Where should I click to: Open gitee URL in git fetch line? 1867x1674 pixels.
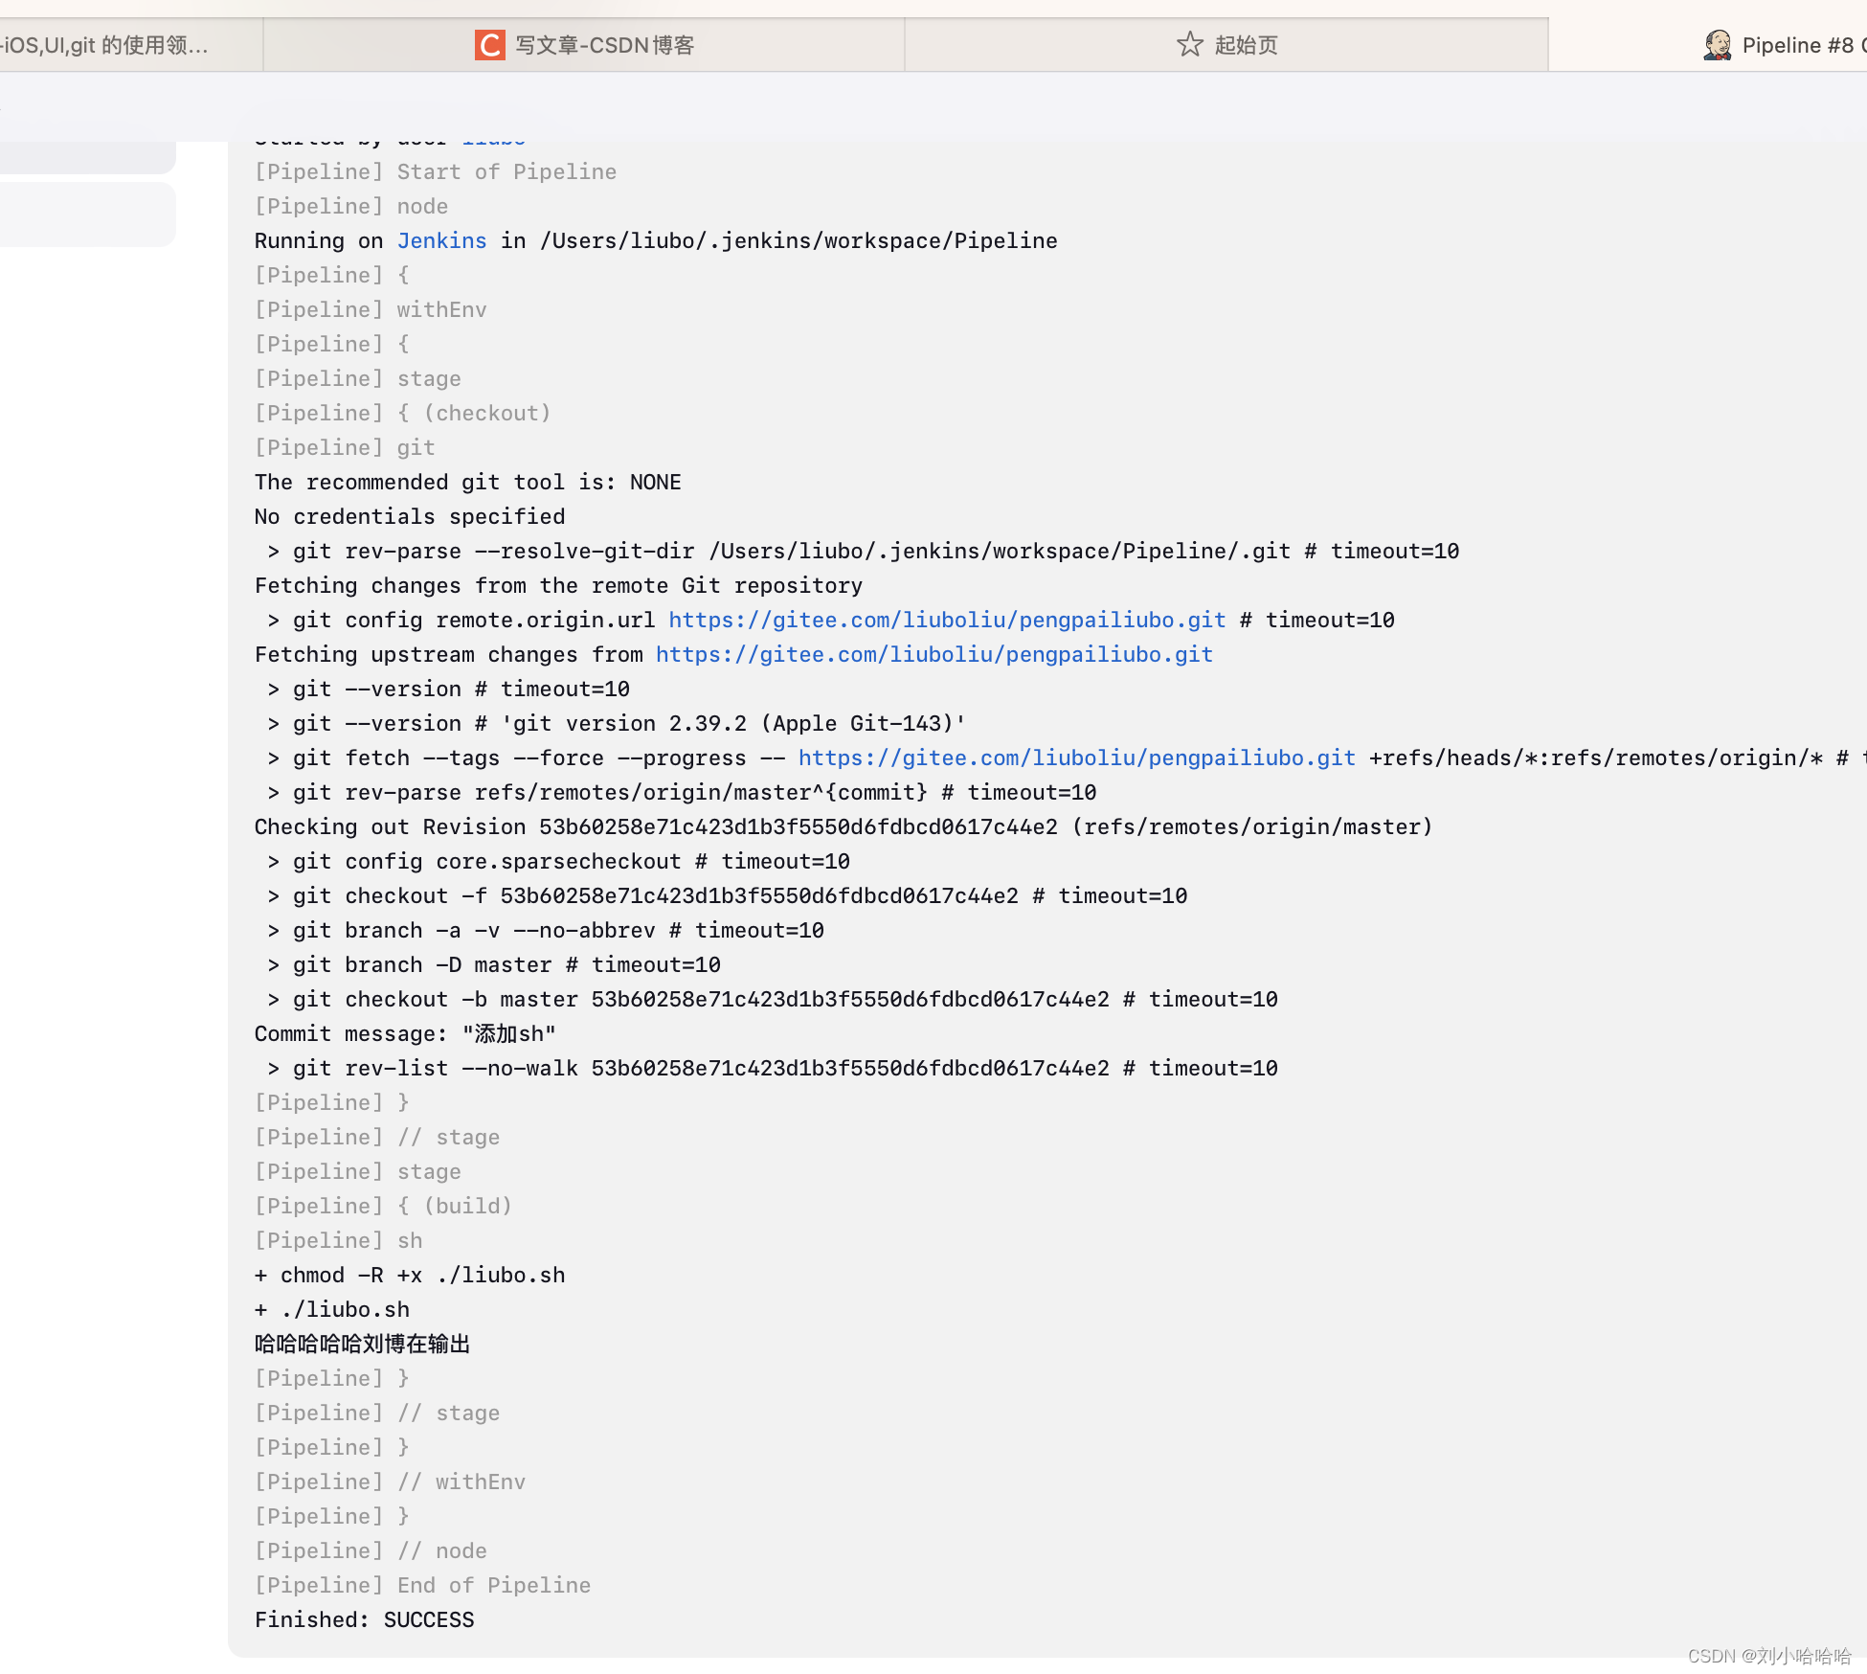coord(1077,758)
